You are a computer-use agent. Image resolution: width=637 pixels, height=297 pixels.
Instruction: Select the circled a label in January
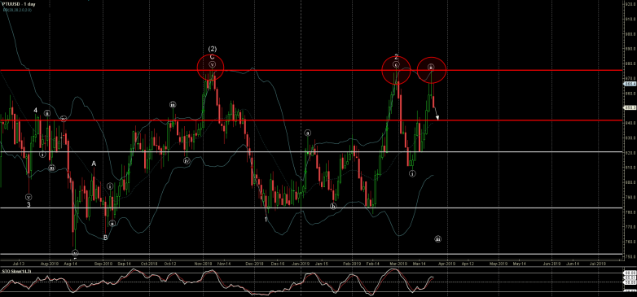click(308, 133)
